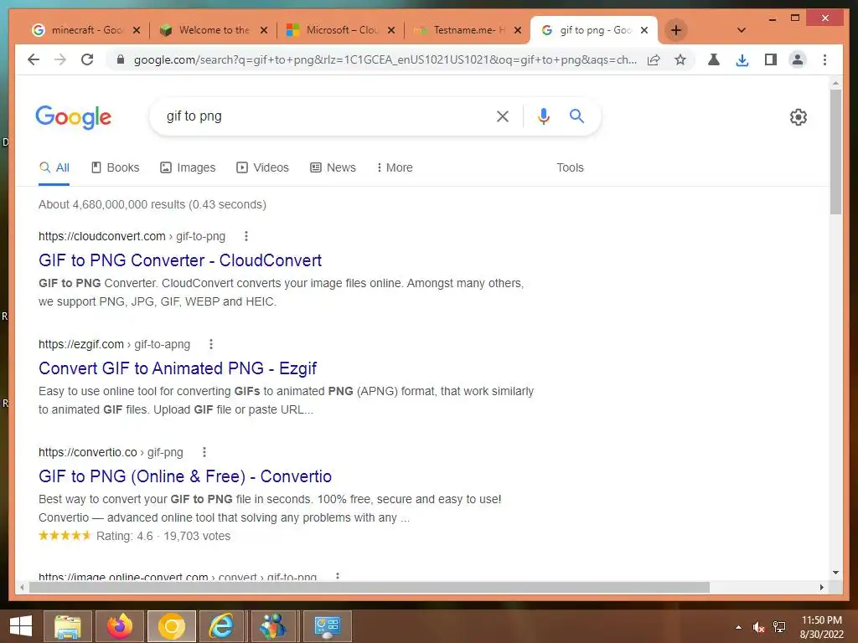
Task: Click the scrollbar down arrow
Action: (x=835, y=573)
